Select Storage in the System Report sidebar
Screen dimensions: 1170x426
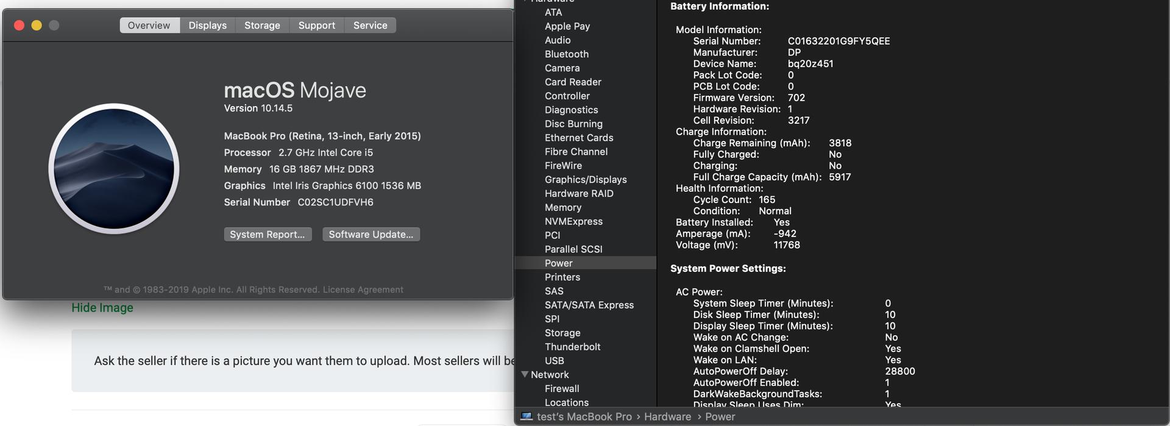tap(562, 333)
